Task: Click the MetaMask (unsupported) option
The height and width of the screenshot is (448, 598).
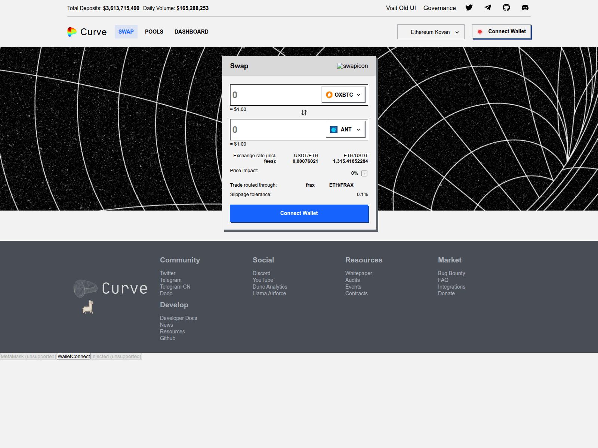Action: pyautogui.click(x=28, y=357)
